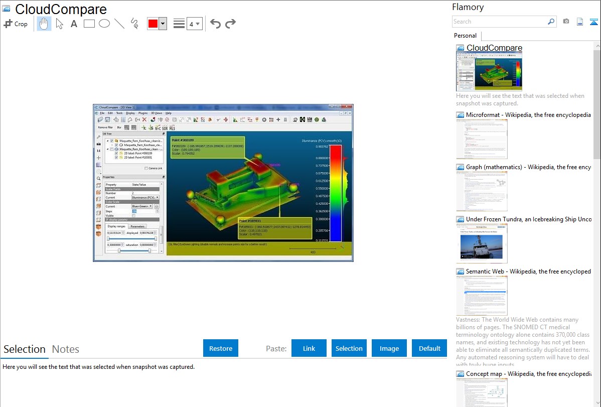Click the Flamory Search input field
This screenshot has height=407, width=601.
pos(500,22)
